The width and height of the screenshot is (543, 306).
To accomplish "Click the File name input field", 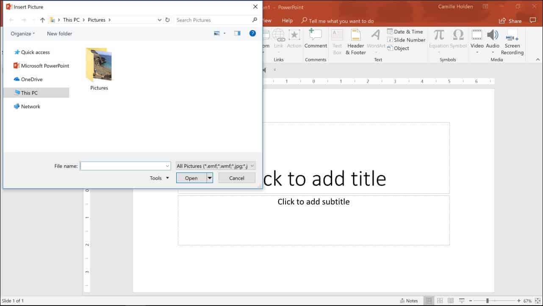I will click(x=125, y=166).
